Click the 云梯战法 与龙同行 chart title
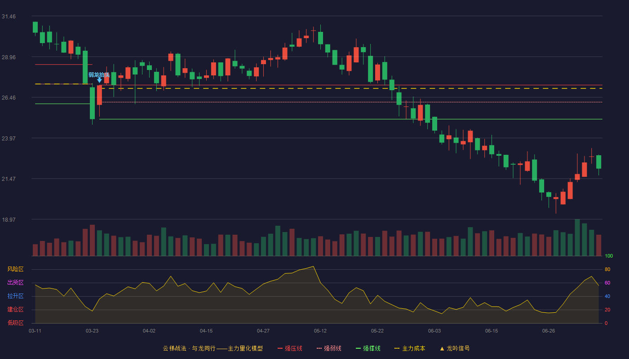629x359 pixels. [x=213, y=348]
